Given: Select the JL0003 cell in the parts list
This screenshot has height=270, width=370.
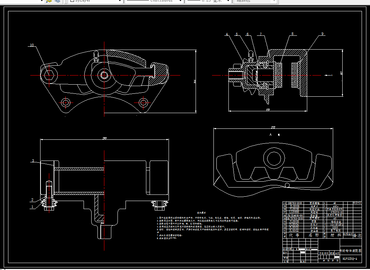Looking at the screenshot, I should point(294,227).
